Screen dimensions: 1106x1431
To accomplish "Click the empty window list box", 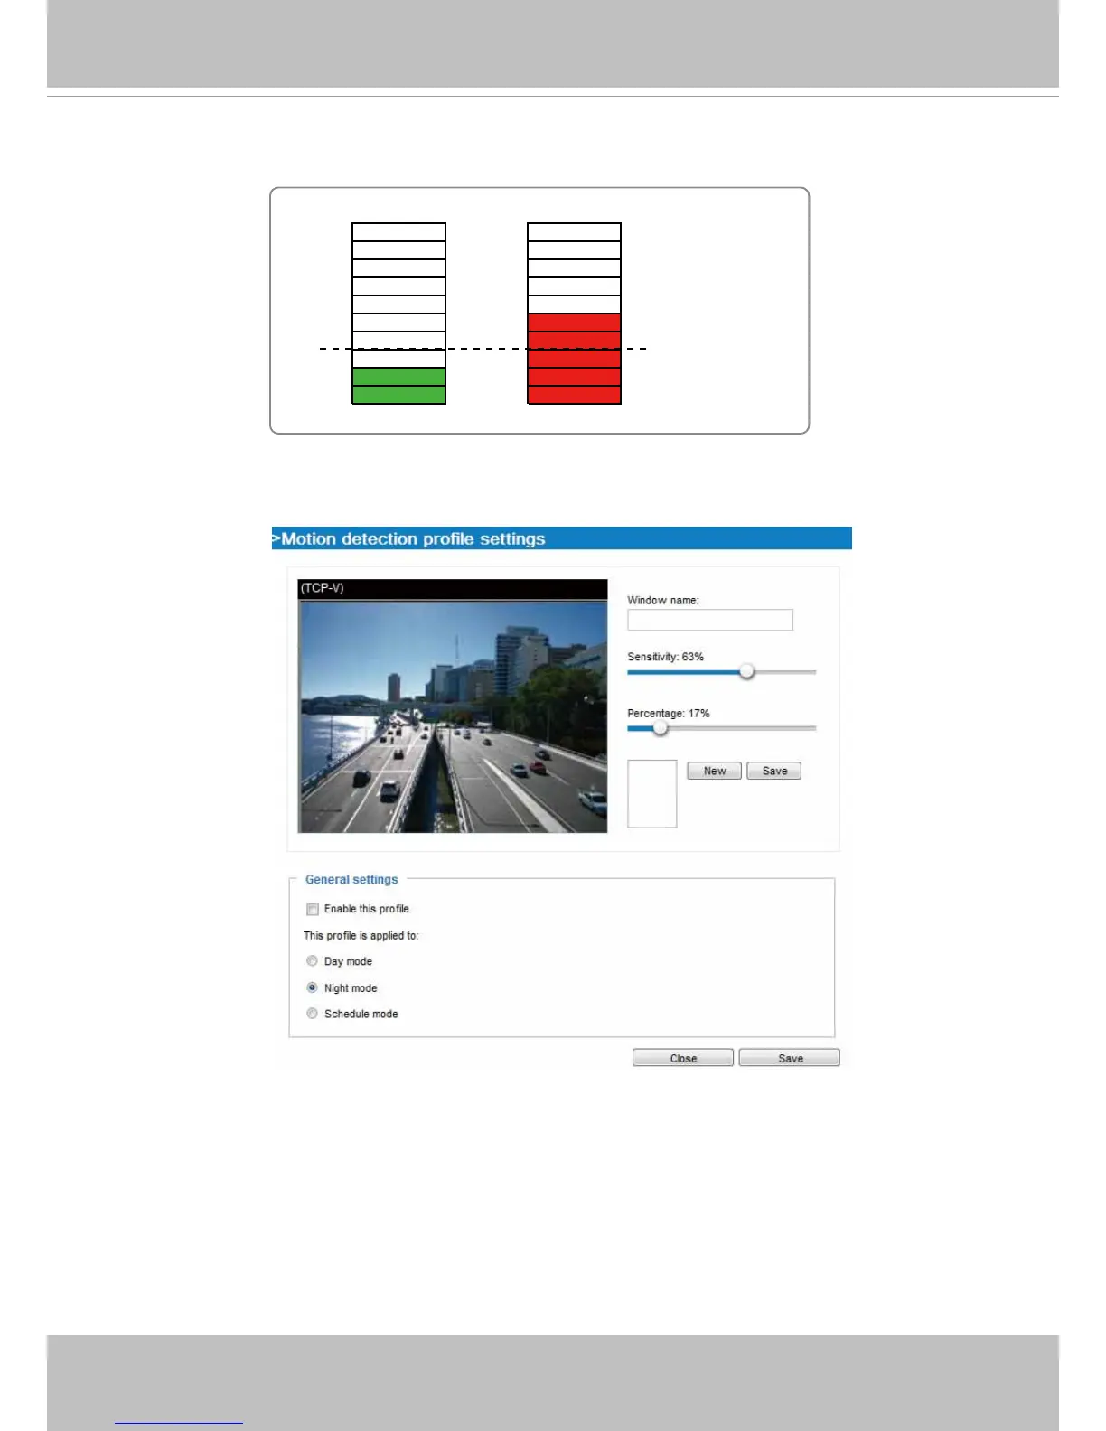I will click(652, 793).
